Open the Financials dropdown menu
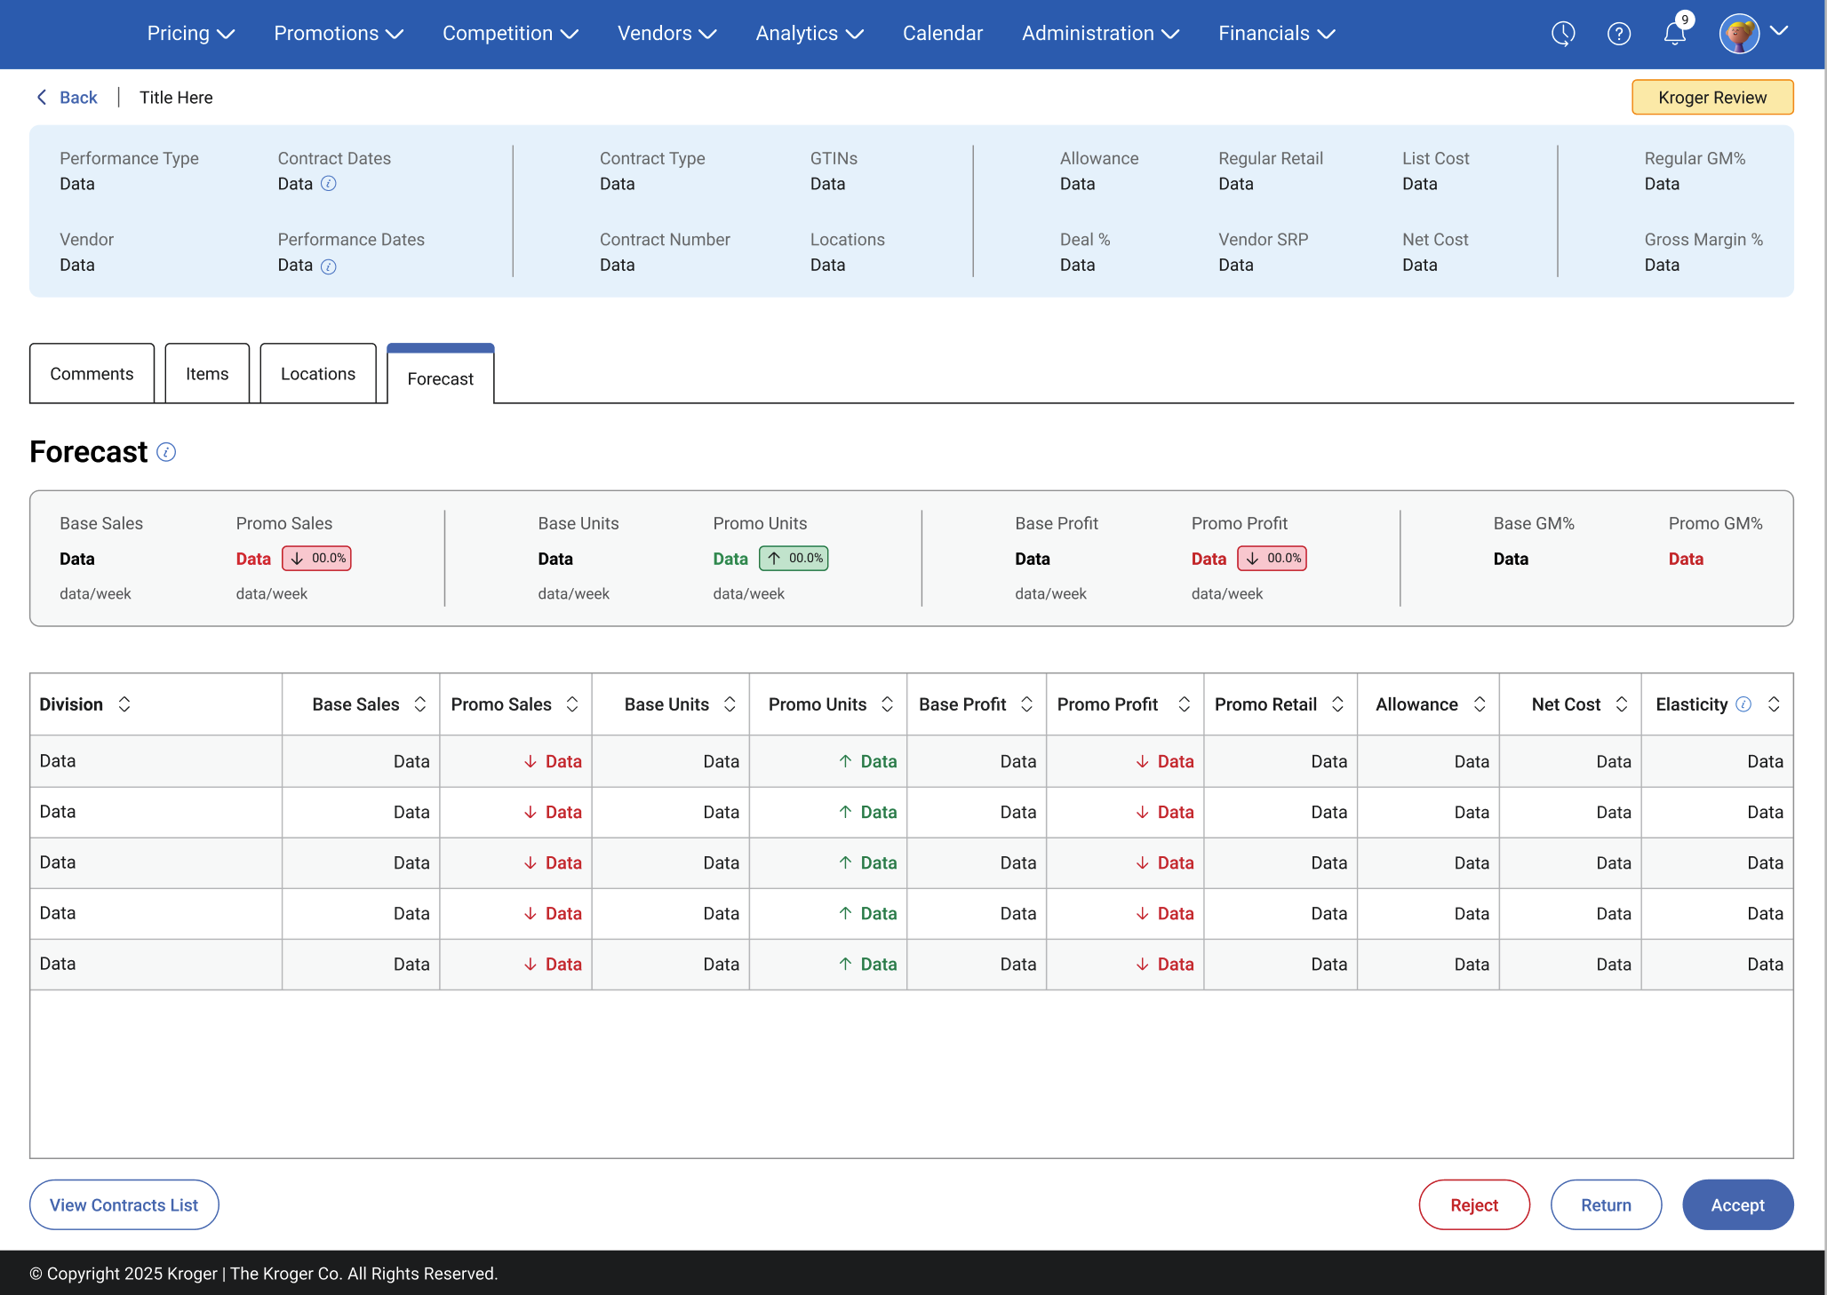This screenshot has width=1827, height=1295. (x=1276, y=34)
